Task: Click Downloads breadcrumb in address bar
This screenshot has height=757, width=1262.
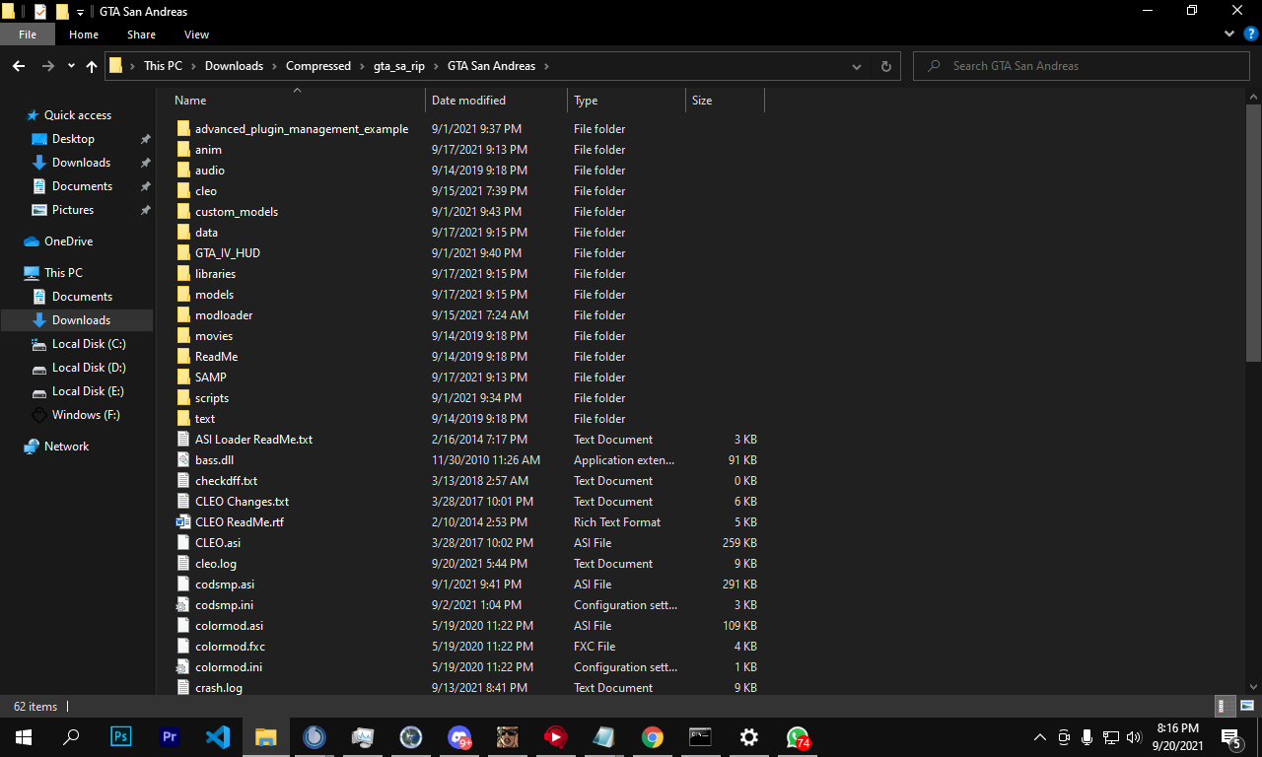Action: click(x=234, y=66)
